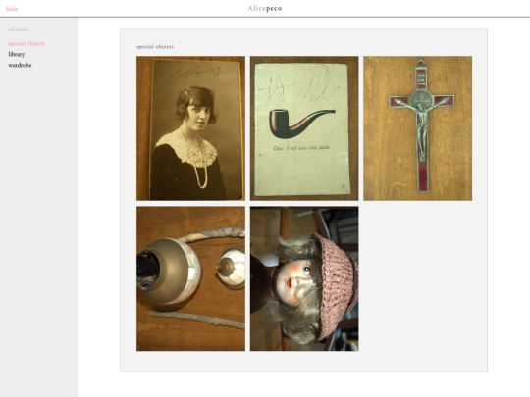This screenshot has height=397, width=530.
Task: Open the mother-of-pearl vases image
Action: pyautogui.click(x=190, y=278)
